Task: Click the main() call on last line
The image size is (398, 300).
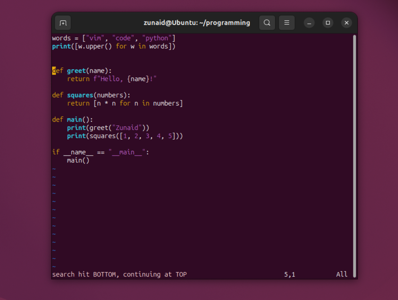Action: click(78, 160)
